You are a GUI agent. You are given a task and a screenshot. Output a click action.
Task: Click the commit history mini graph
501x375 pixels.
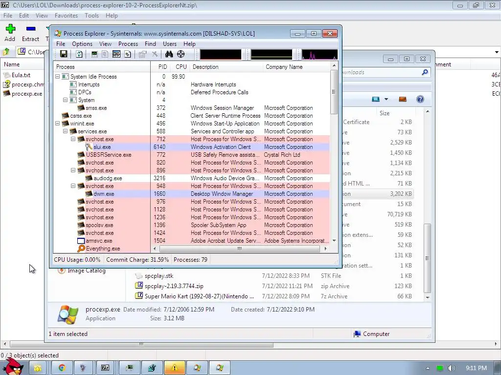tap(271, 54)
